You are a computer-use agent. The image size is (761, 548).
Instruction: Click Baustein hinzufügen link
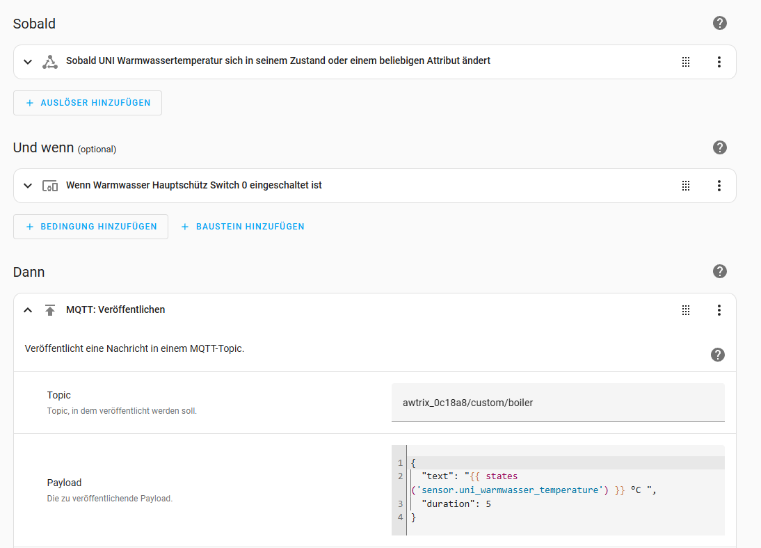[x=243, y=227]
